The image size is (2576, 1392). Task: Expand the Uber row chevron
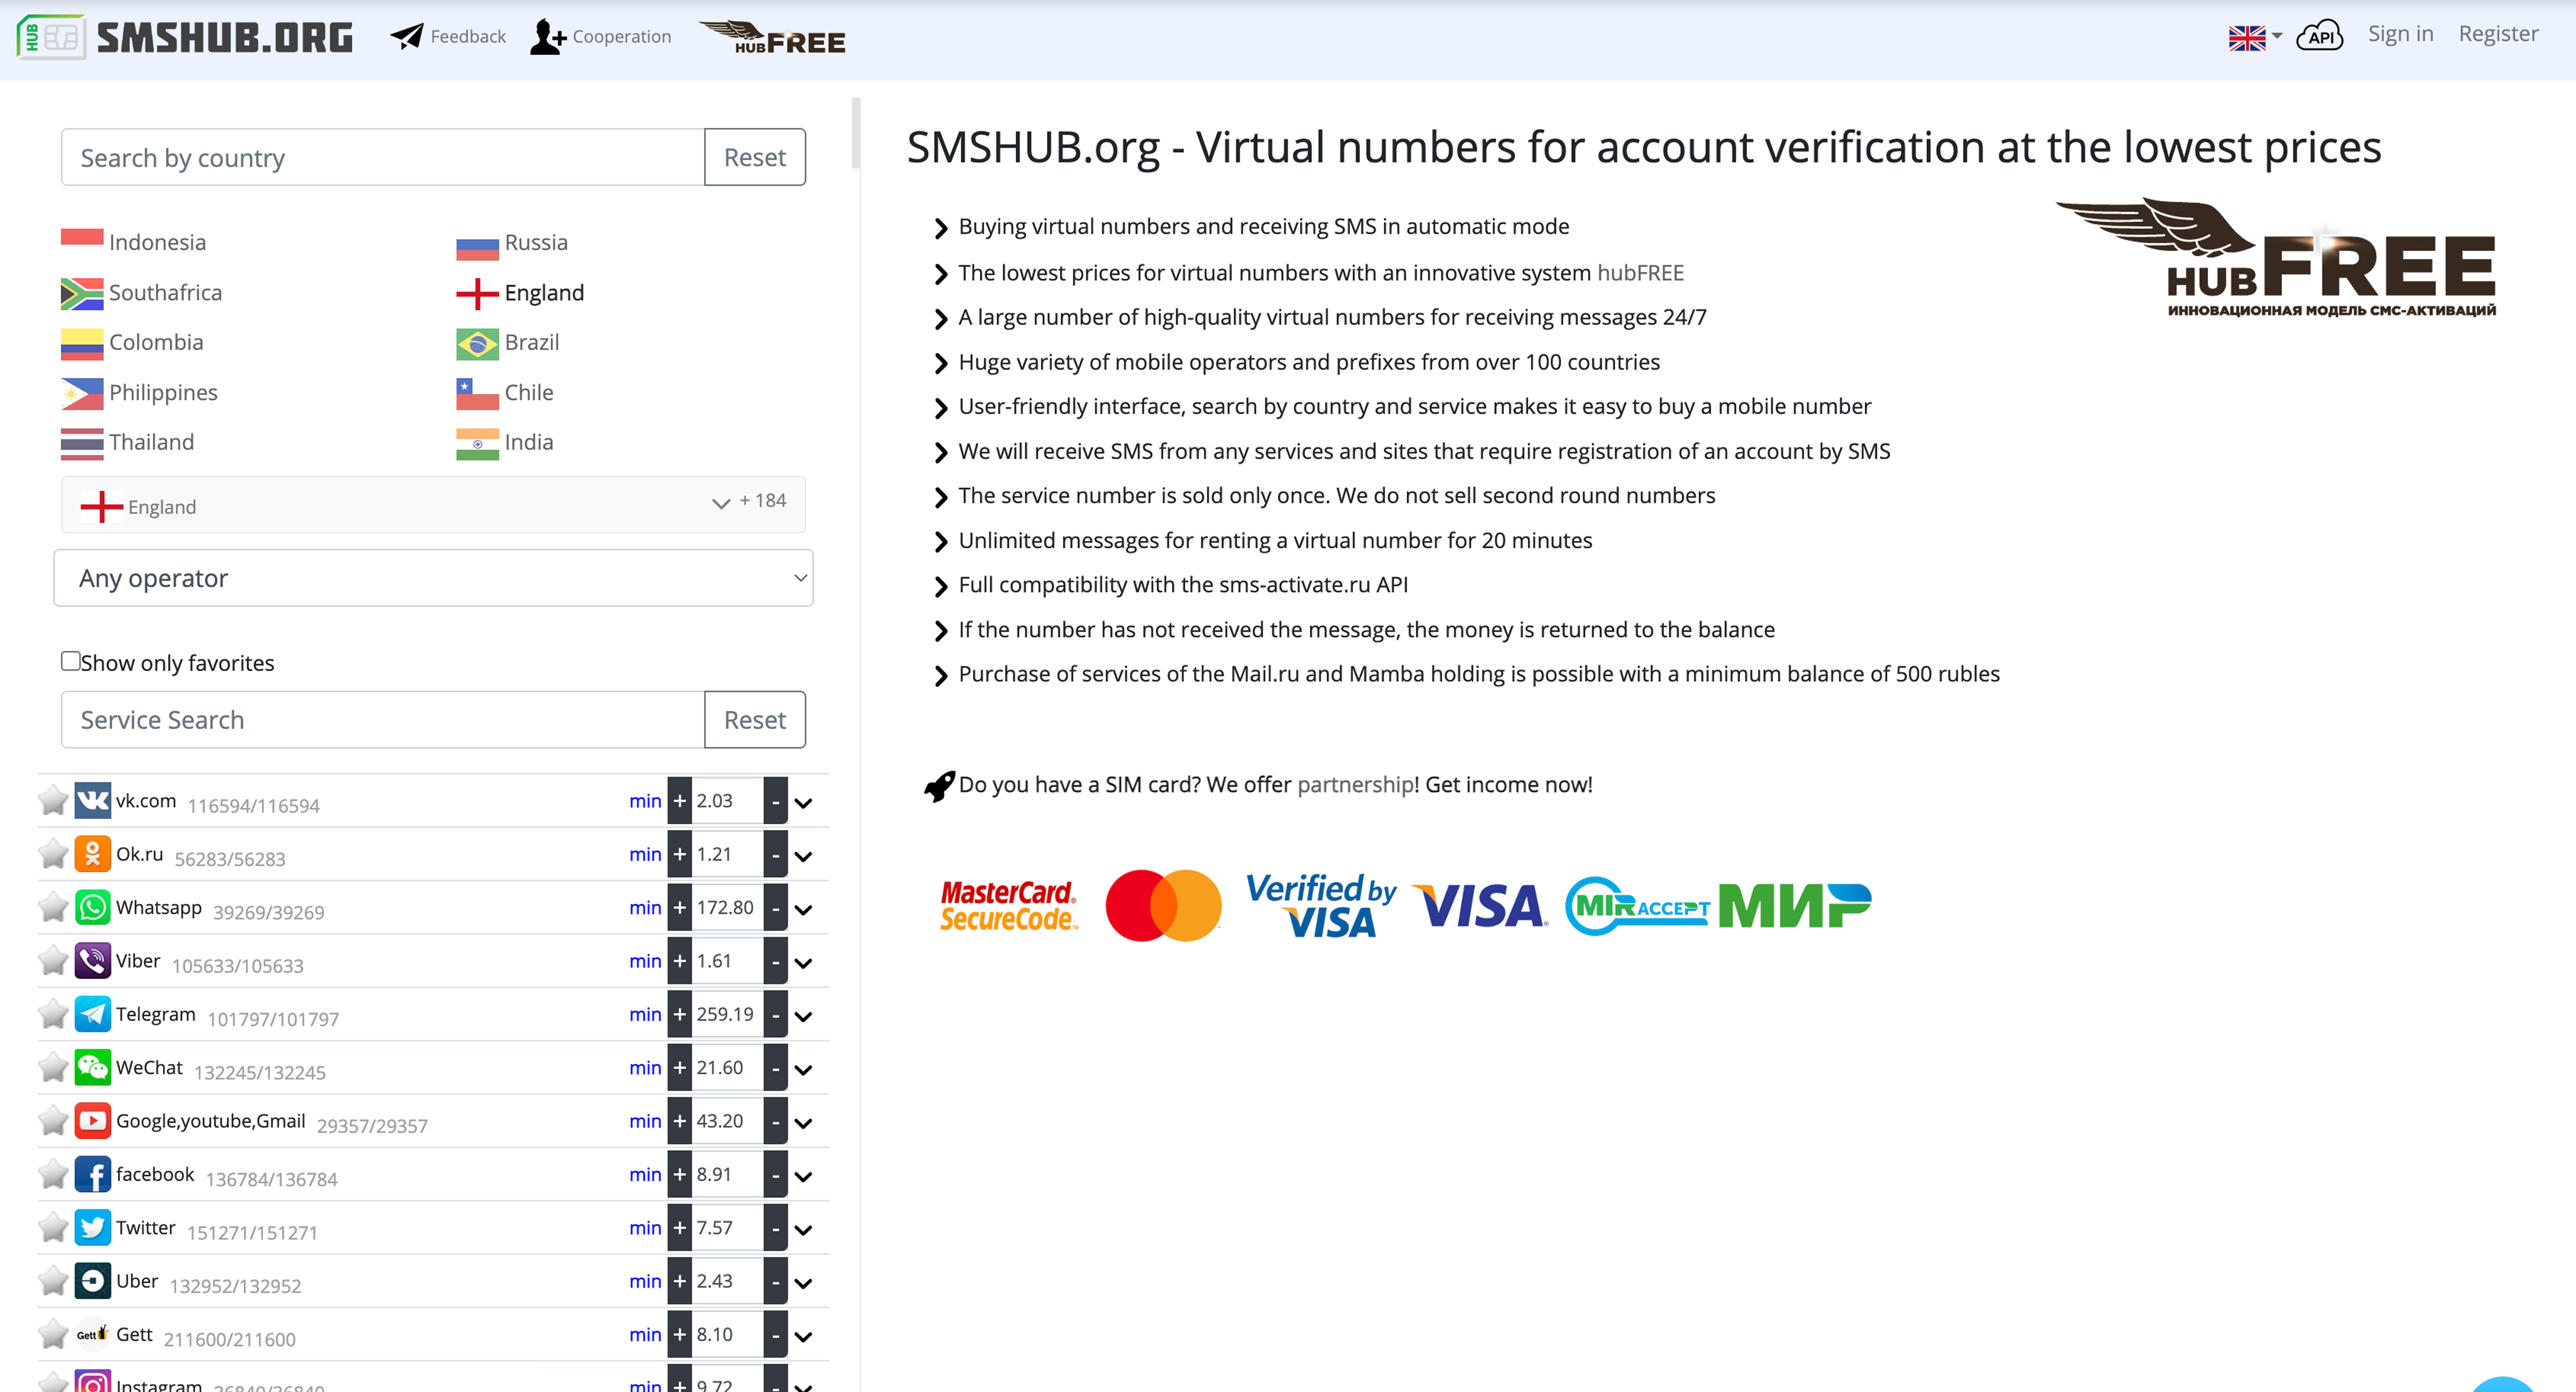(x=803, y=1284)
